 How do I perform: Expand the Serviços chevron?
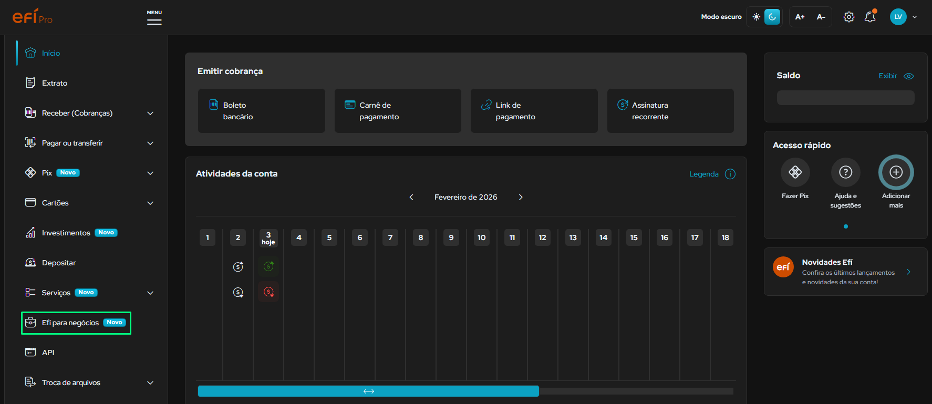coord(150,293)
